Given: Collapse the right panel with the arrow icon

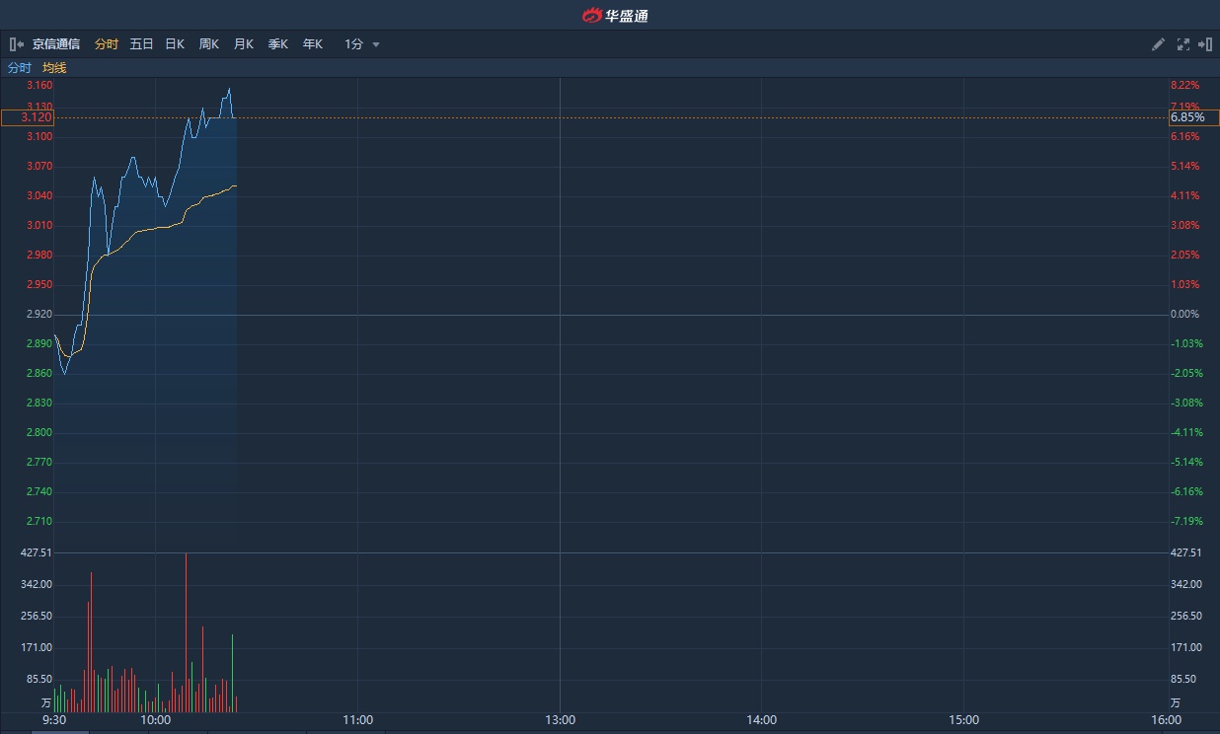Looking at the screenshot, I should (1204, 44).
